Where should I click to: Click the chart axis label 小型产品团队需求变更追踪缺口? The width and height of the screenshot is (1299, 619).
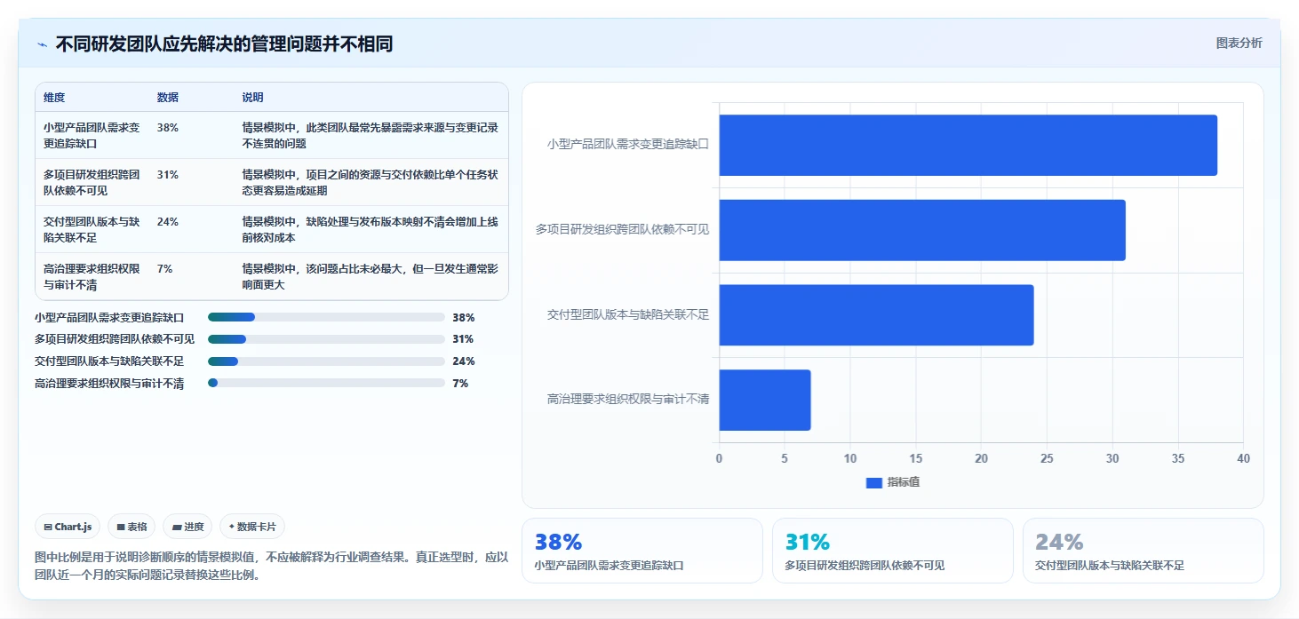coord(628,144)
